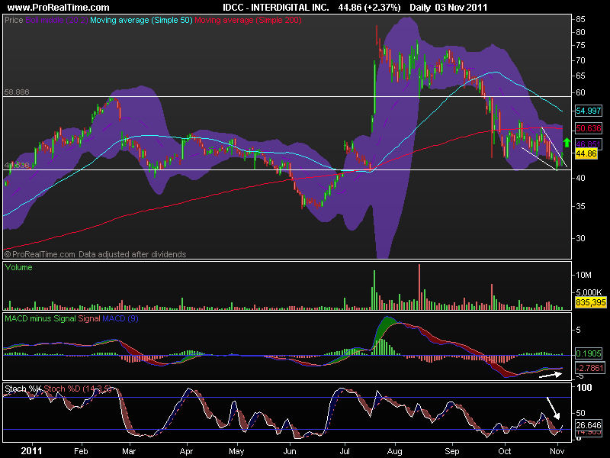Click the IDCC - INTERDIGITAL INC. title
610x458 pixels.
(x=276, y=7)
